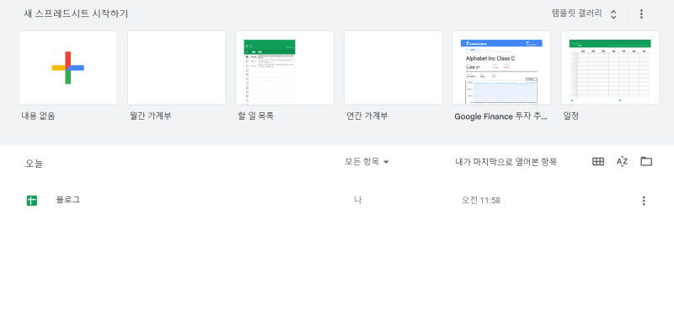Open the file picker folder icon
Image resolution: width=674 pixels, height=323 pixels.
(646, 162)
